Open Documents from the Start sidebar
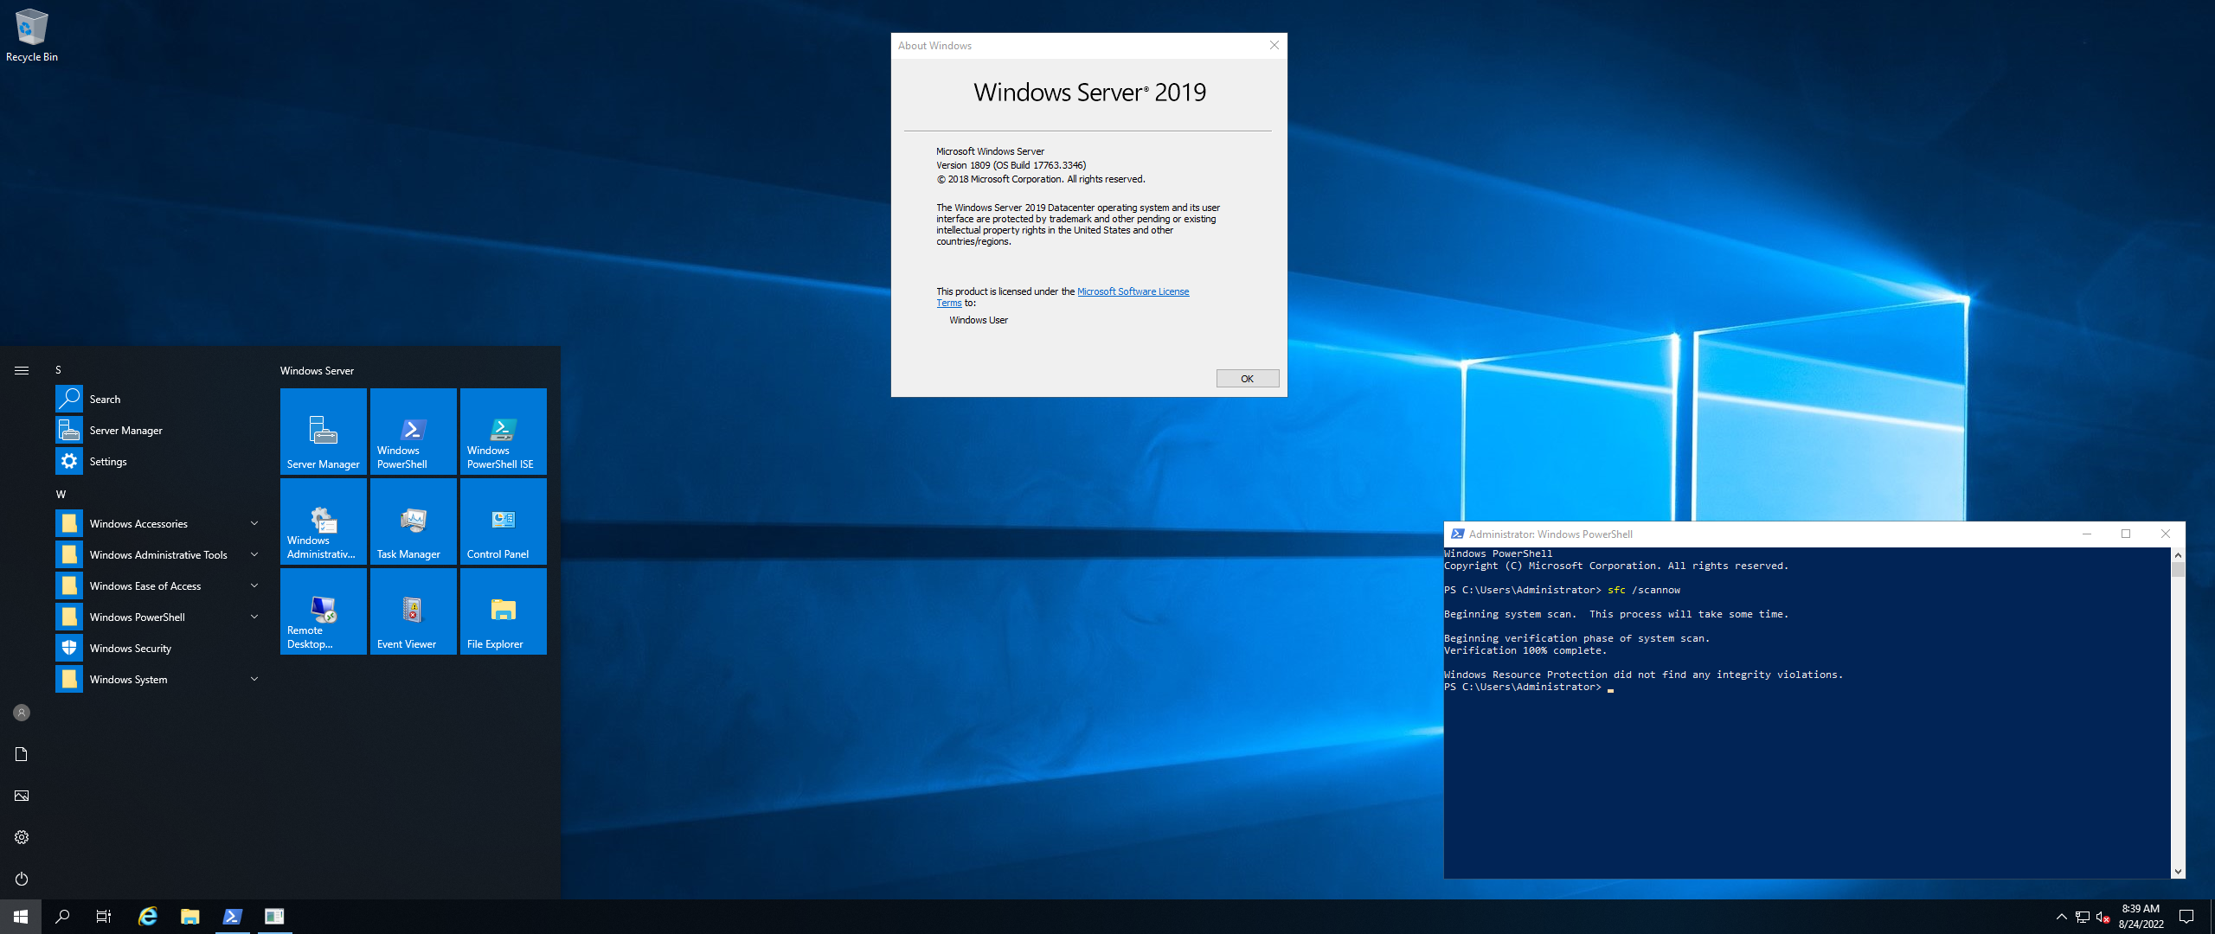The width and height of the screenshot is (2215, 934). [22, 754]
